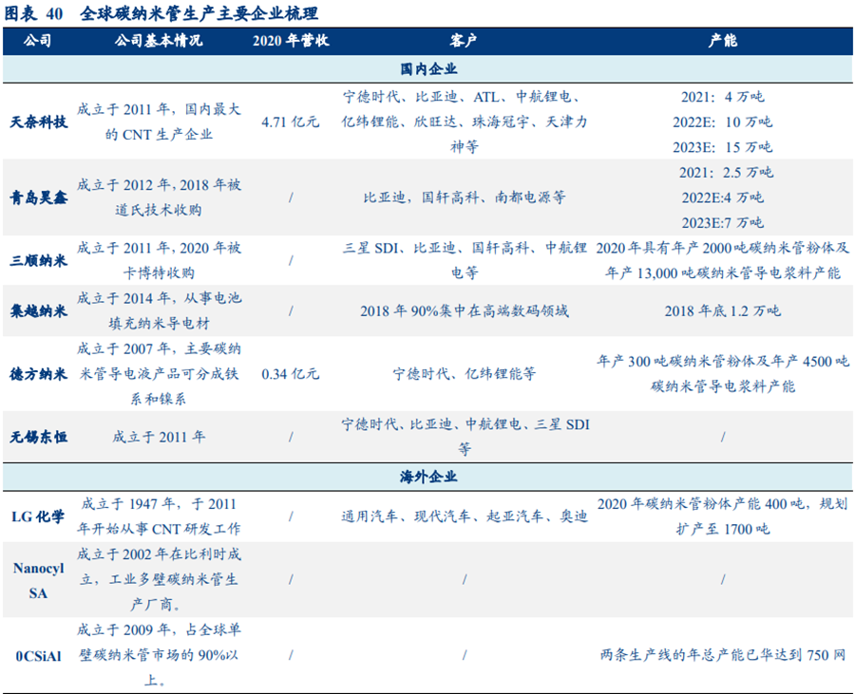Click 三顺纳米 description about 卡博特 acquisition
The width and height of the screenshot is (855, 694).
click(x=159, y=260)
